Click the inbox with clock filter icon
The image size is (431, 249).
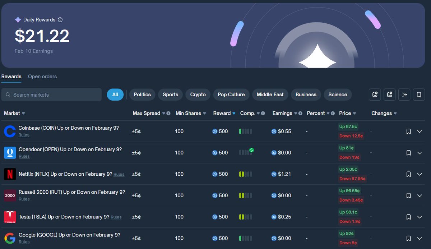[390, 95]
